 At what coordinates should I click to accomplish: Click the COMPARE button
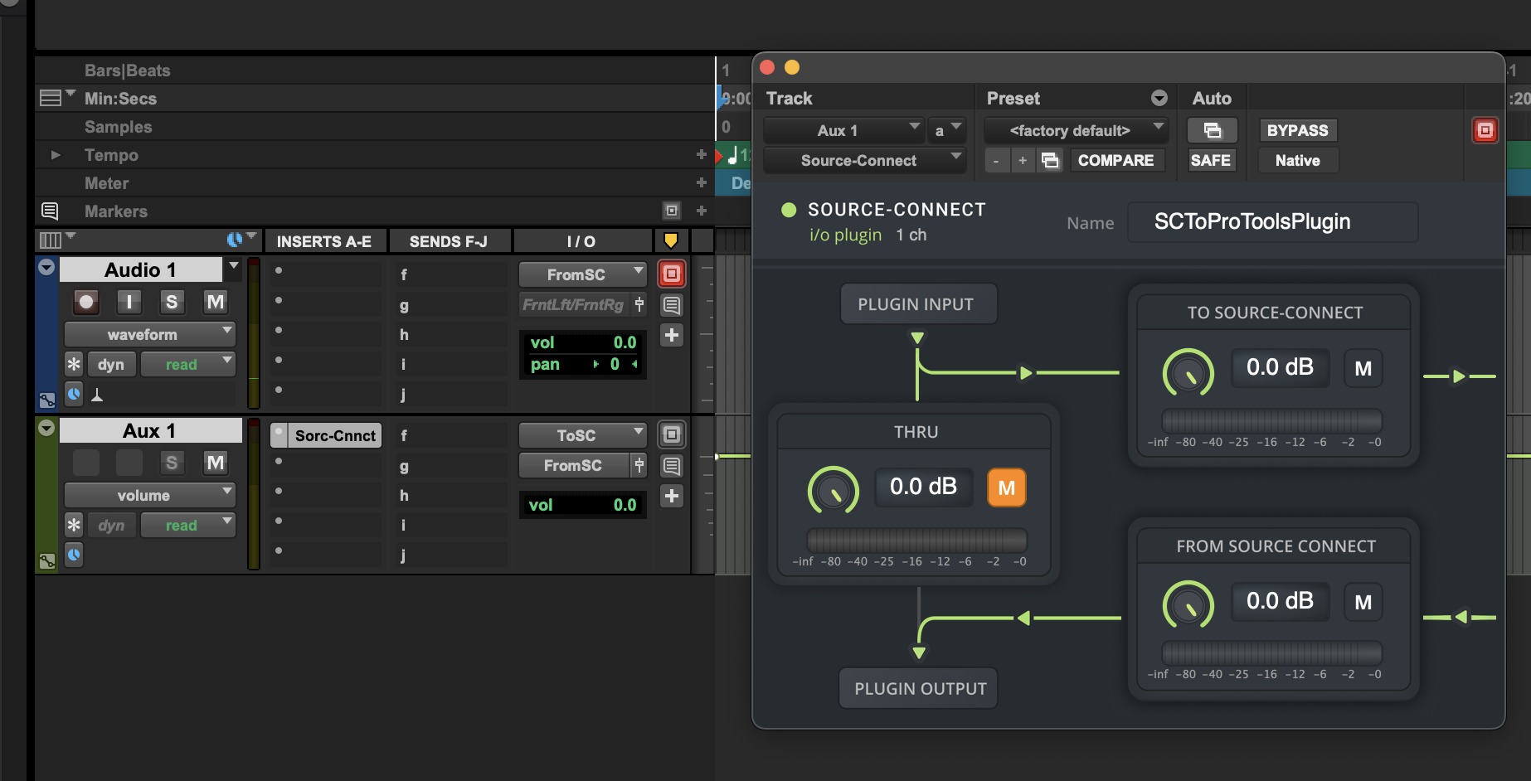point(1115,160)
